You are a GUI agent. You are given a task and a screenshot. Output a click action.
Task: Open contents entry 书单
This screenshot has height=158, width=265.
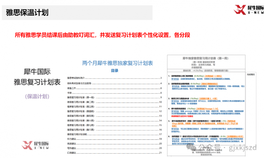[114, 93]
